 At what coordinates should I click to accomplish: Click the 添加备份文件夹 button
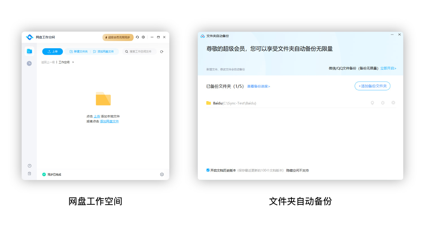(372, 86)
